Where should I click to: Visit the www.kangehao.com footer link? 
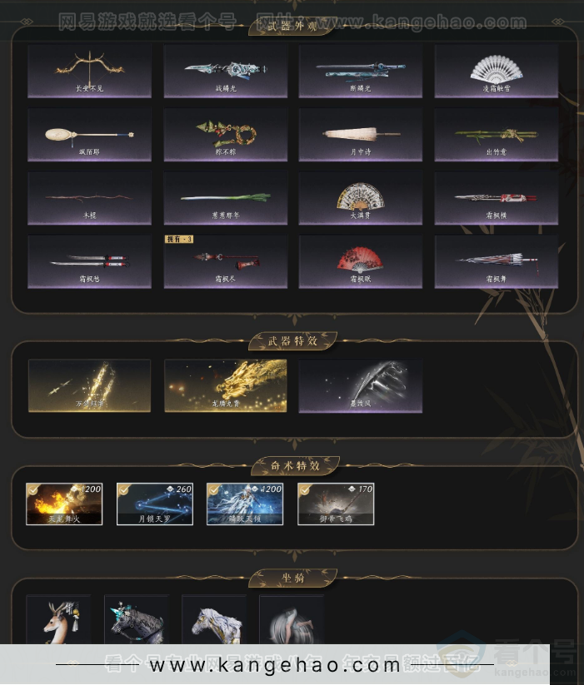tap(275, 665)
